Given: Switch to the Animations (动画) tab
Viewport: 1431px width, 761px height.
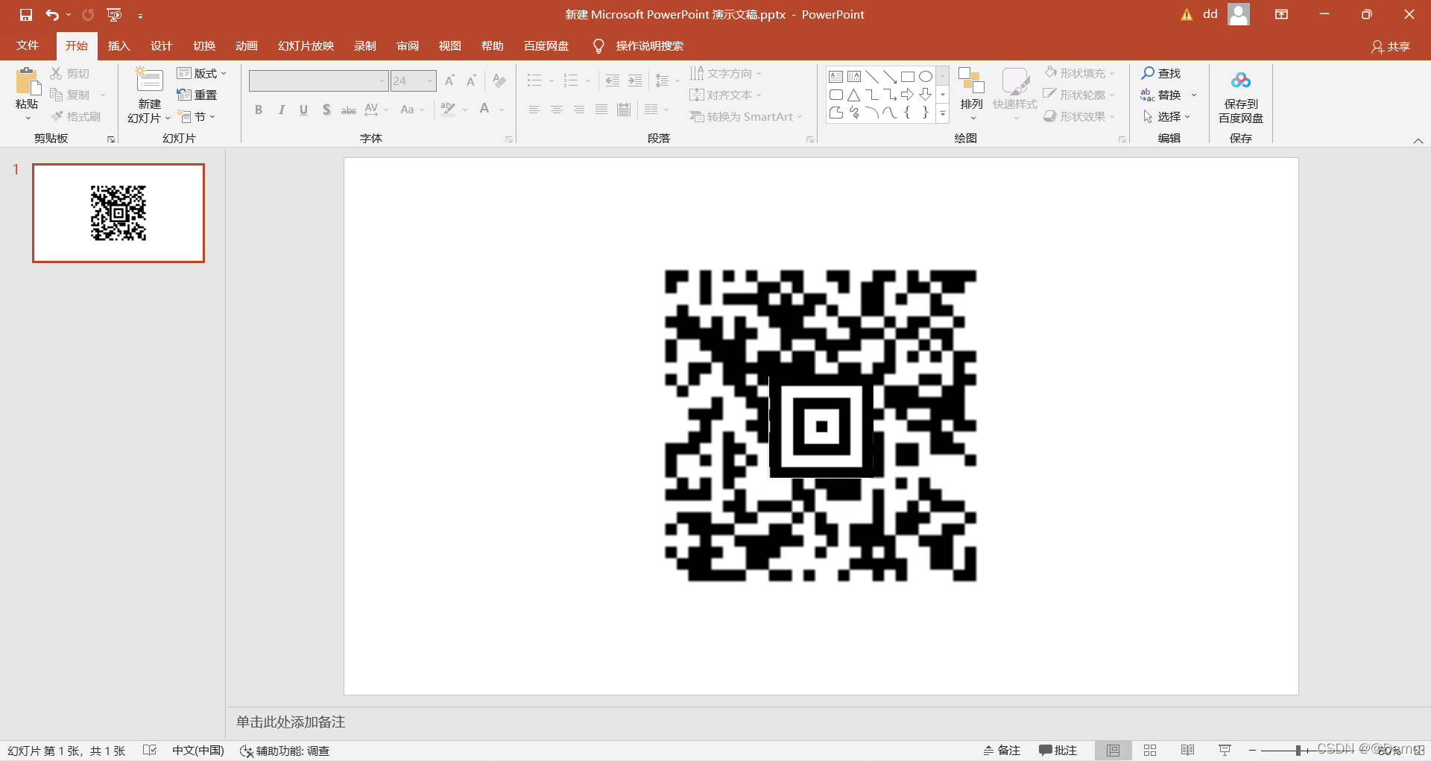Looking at the screenshot, I should coord(247,45).
